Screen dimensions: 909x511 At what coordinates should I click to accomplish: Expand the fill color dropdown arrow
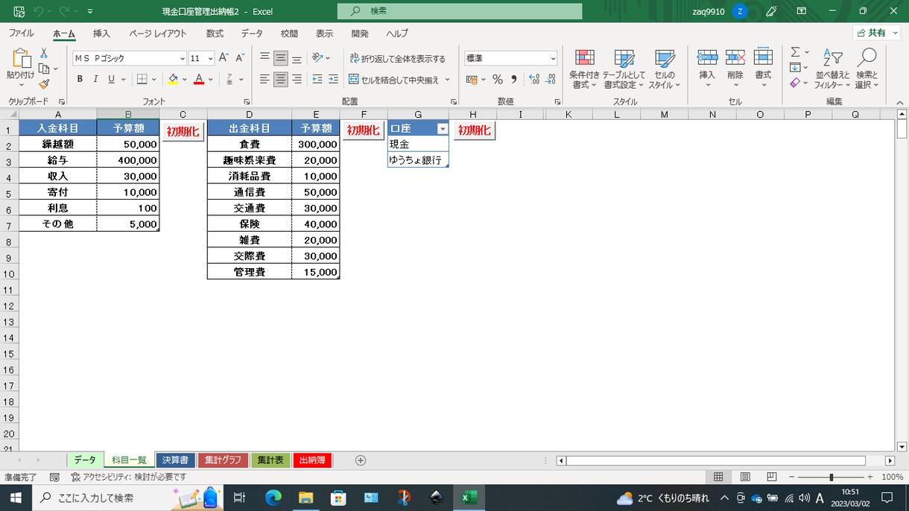click(x=184, y=79)
